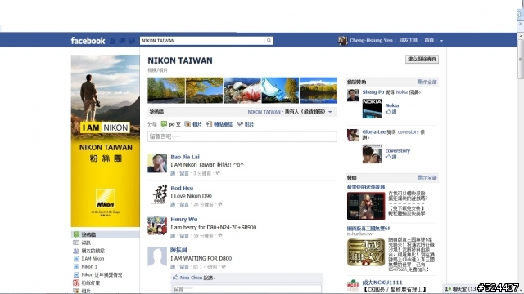Image resolution: width=524 pixels, height=294 pixels.
Task: Click Henry Wu's avatar picture
Action: (157, 225)
